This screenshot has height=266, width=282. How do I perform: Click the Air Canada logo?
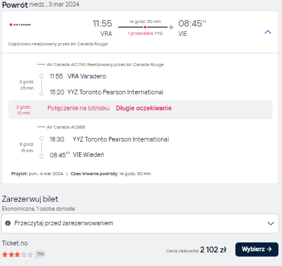(20, 25)
